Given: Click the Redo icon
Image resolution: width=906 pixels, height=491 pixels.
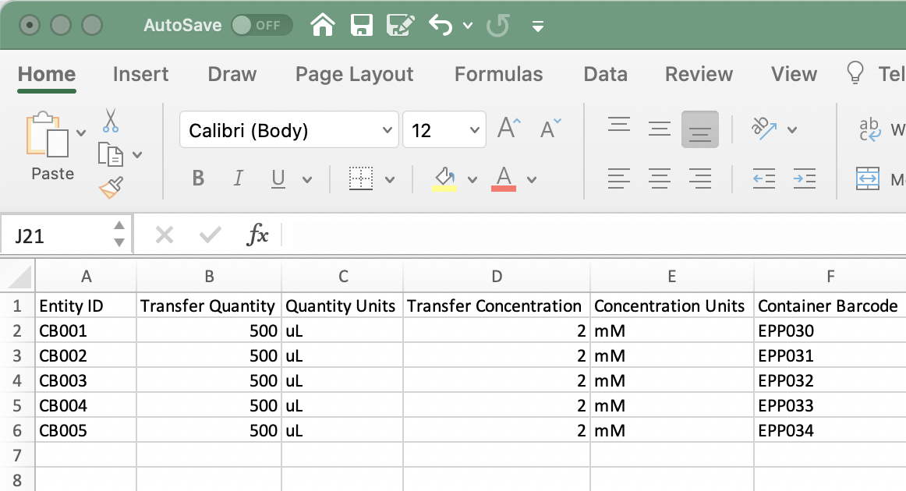Looking at the screenshot, I should point(497,26).
